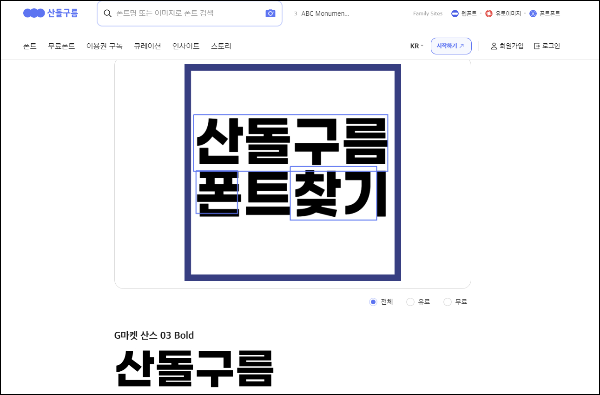Select the detected 찾기 text region
The width and height of the screenshot is (600, 395).
(x=333, y=193)
